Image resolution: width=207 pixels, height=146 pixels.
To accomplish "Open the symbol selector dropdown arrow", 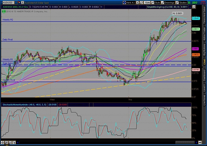I will (16, 3).
